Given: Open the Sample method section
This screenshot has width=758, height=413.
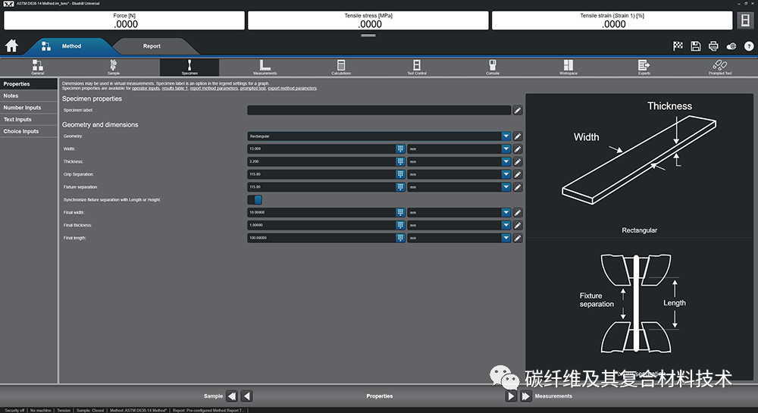Looking at the screenshot, I should (114, 67).
